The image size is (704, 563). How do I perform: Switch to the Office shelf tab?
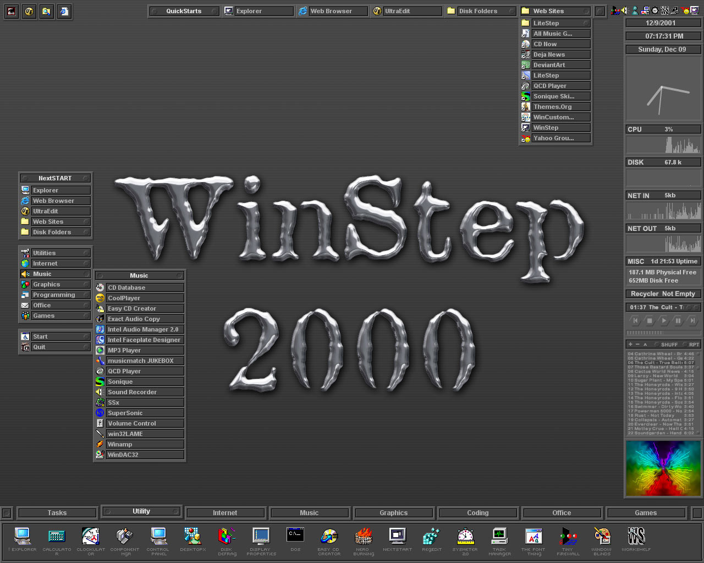tap(562, 513)
